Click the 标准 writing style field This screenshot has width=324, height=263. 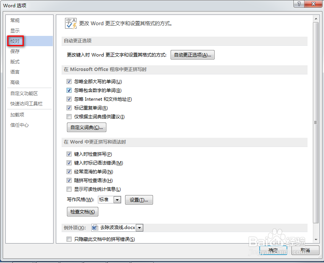(106, 200)
